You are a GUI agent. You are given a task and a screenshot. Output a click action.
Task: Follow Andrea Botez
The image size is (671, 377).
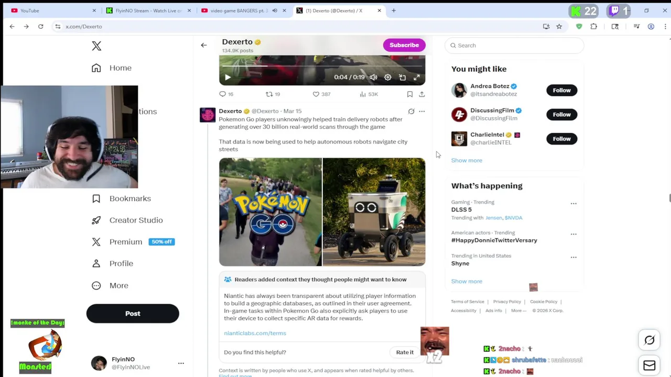pyautogui.click(x=561, y=91)
